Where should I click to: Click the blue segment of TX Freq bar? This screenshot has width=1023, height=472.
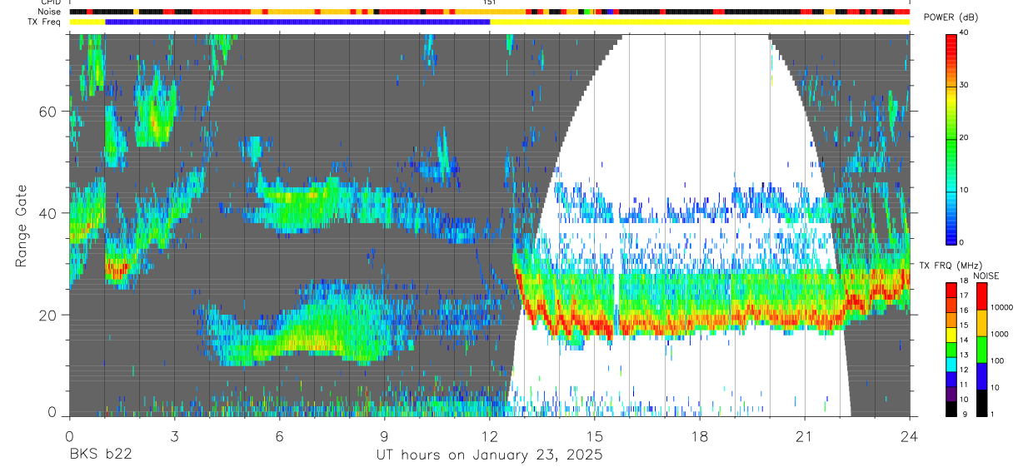pyautogui.click(x=297, y=22)
